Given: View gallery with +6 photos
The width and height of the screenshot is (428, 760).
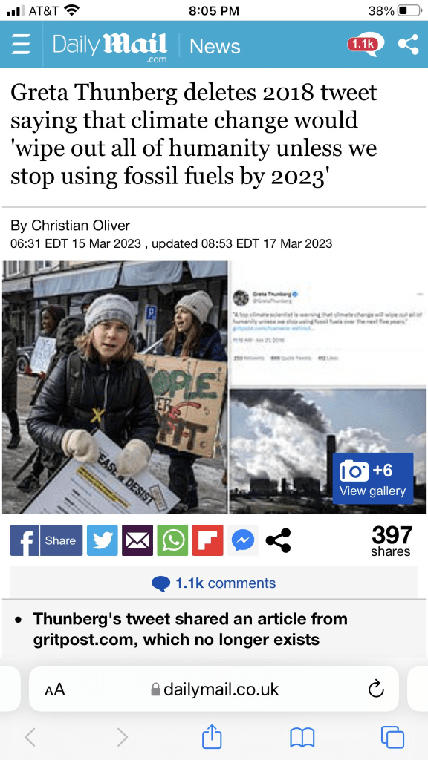Looking at the screenshot, I should [373, 479].
